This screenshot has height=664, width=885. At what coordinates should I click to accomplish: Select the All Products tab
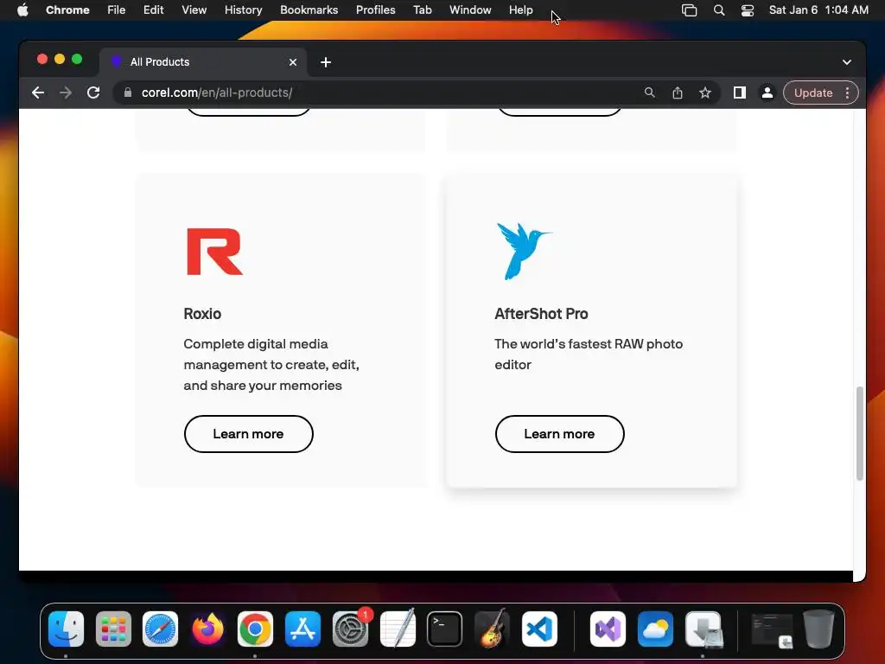tap(203, 62)
